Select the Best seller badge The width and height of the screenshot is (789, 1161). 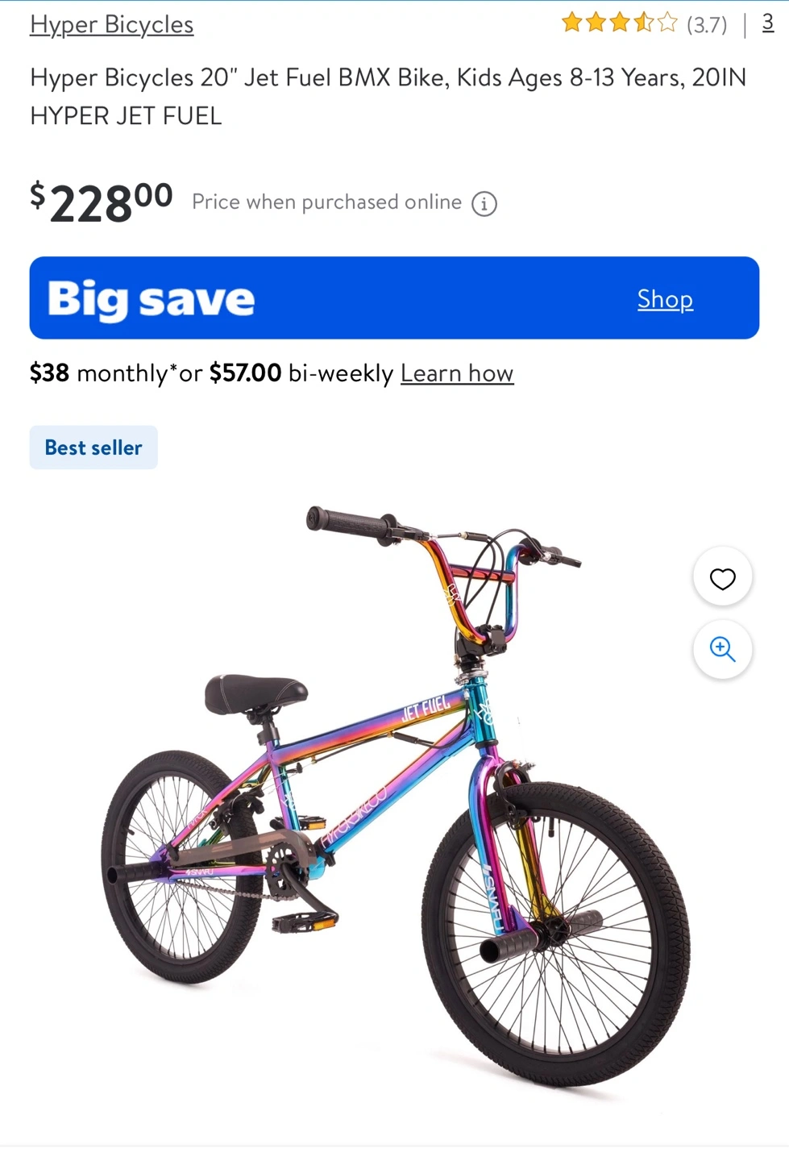(x=93, y=447)
